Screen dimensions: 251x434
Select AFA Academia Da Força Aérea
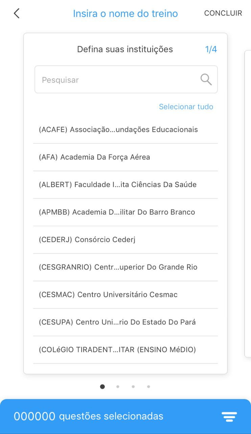tap(95, 157)
